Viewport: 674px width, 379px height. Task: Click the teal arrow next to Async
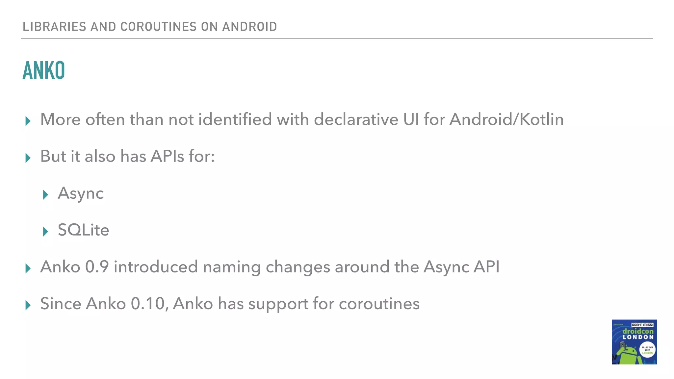point(45,195)
